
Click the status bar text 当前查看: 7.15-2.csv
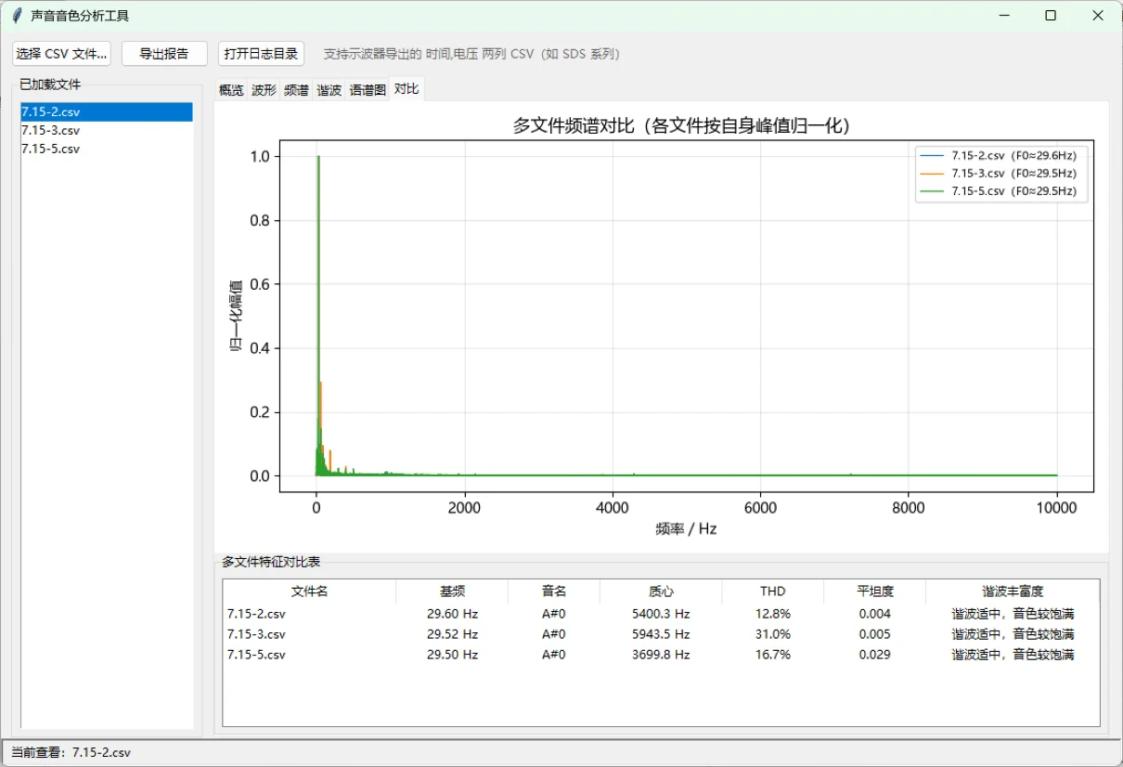71,752
